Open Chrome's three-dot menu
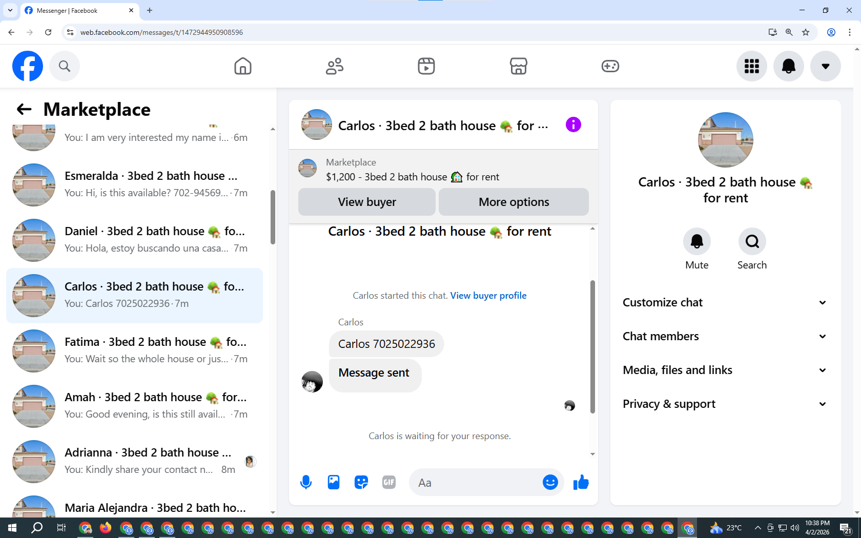Screen dimensions: 861x538 coord(850,32)
